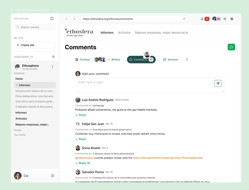The height and width of the screenshot is (190, 249).
Task: Go forward with the right arrow
Action: (x=74, y=19)
